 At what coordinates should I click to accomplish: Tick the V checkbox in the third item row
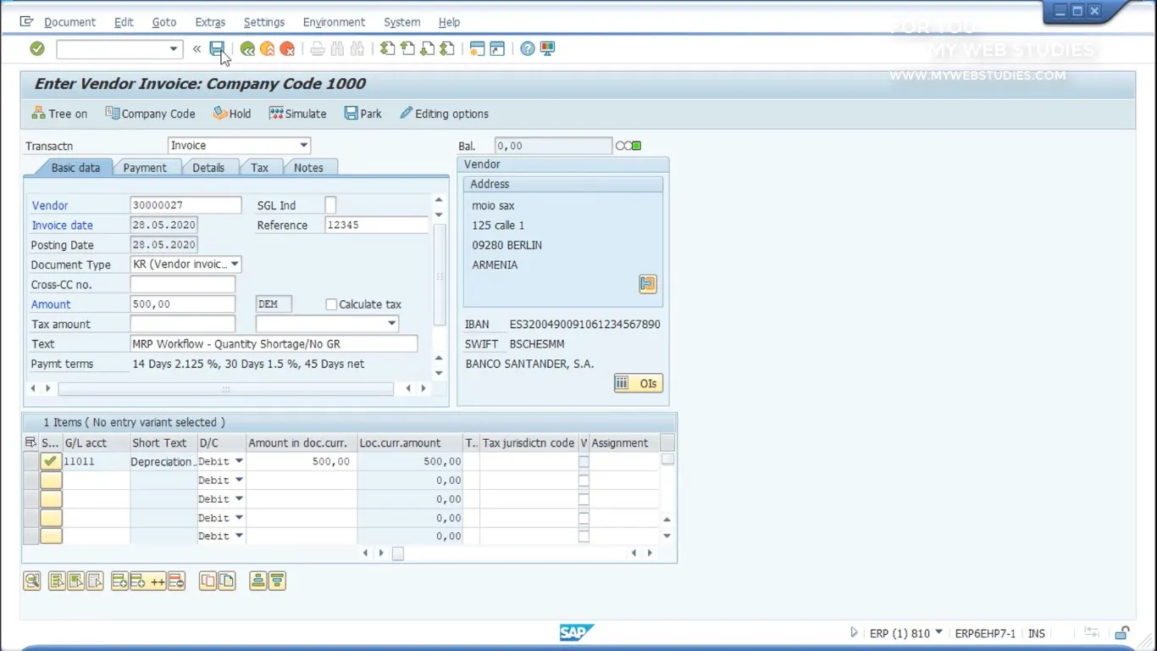click(584, 499)
